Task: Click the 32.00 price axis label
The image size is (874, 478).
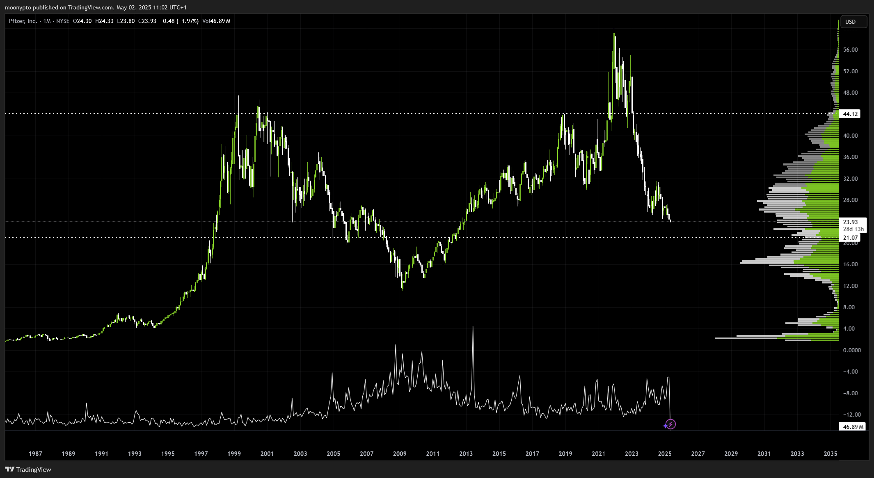Action: tap(851, 179)
